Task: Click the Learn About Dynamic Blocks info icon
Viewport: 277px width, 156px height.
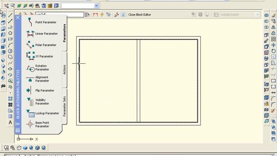Action: (x=123, y=15)
